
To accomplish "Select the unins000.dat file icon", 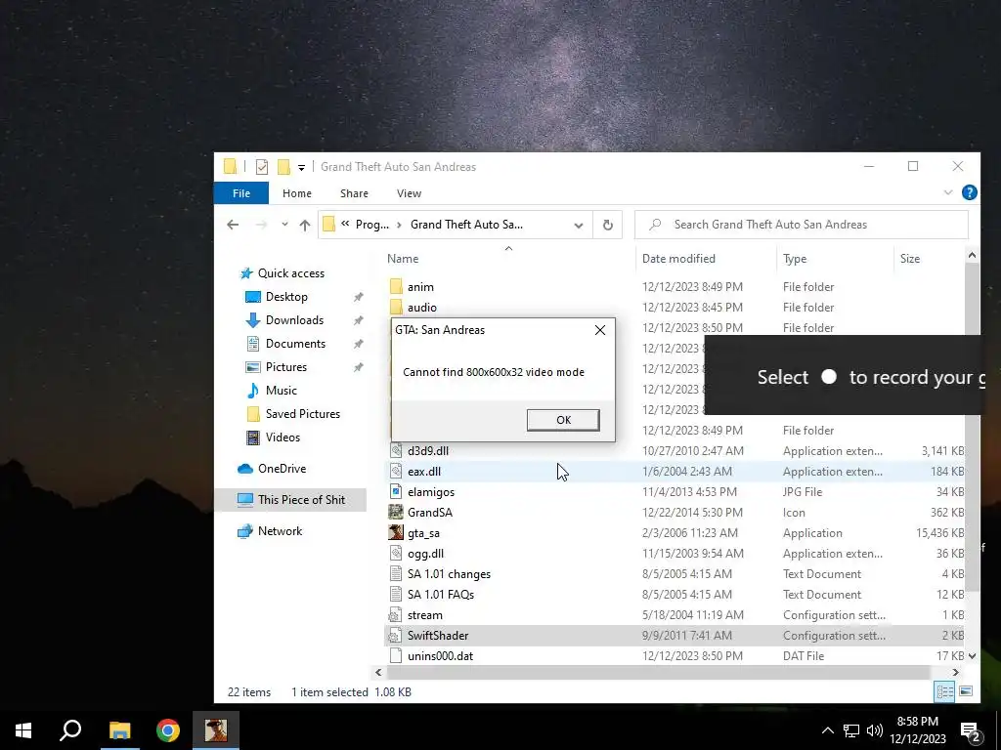I will 396,655.
